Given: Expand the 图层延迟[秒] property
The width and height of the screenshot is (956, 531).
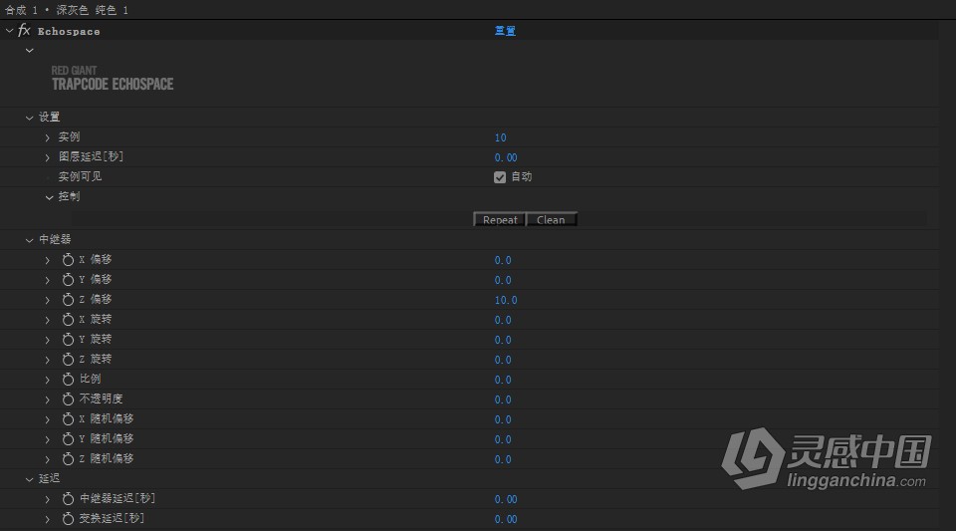Looking at the screenshot, I should [48, 157].
